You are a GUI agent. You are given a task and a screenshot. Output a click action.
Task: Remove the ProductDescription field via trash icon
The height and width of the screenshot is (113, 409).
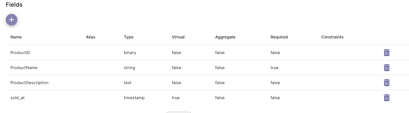pyautogui.click(x=386, y=83)
